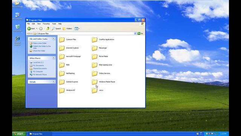241x136 pixels.
Task: Click the system tray clock
Action: [223, 134]
